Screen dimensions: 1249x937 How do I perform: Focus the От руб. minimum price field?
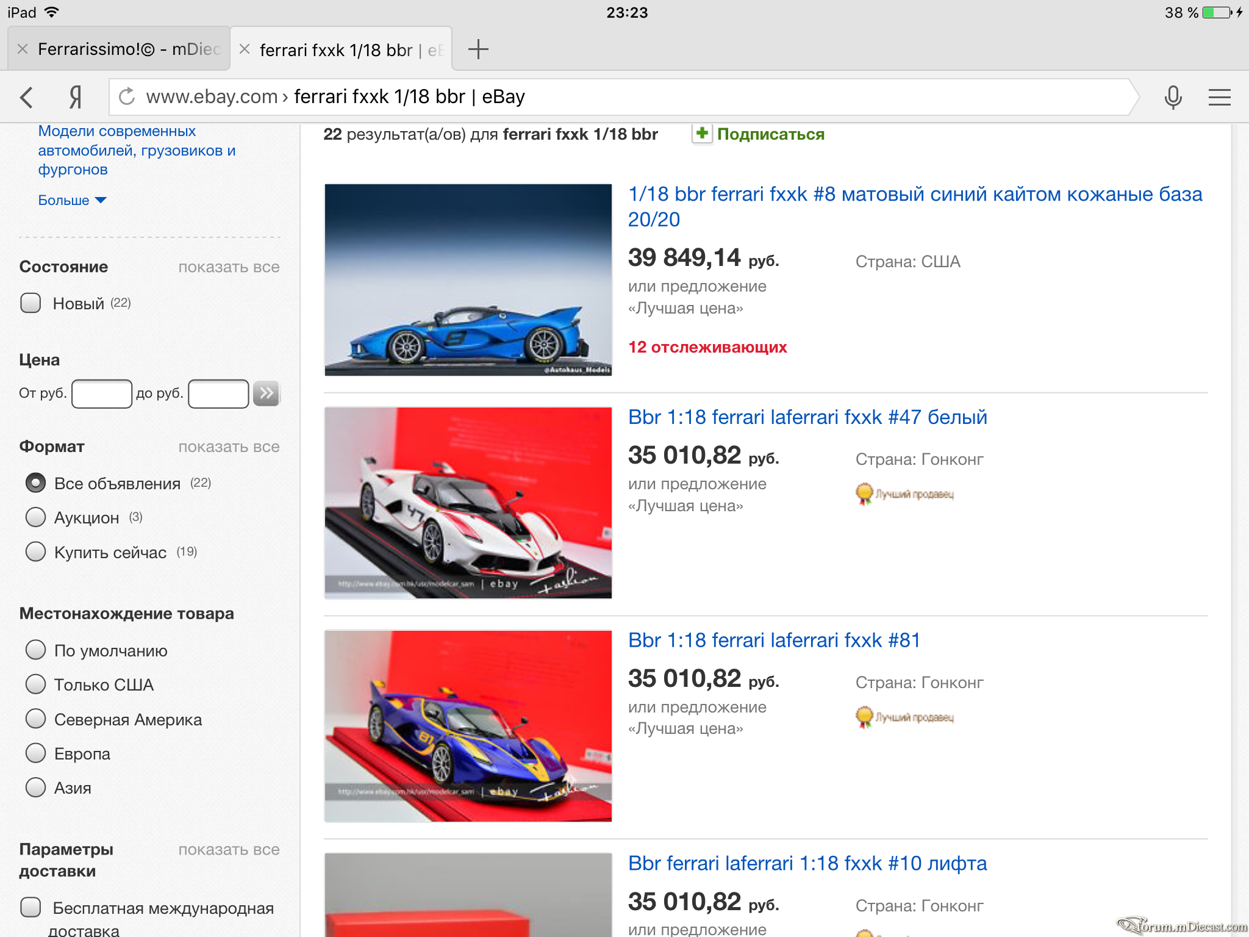tap(102, 393)
